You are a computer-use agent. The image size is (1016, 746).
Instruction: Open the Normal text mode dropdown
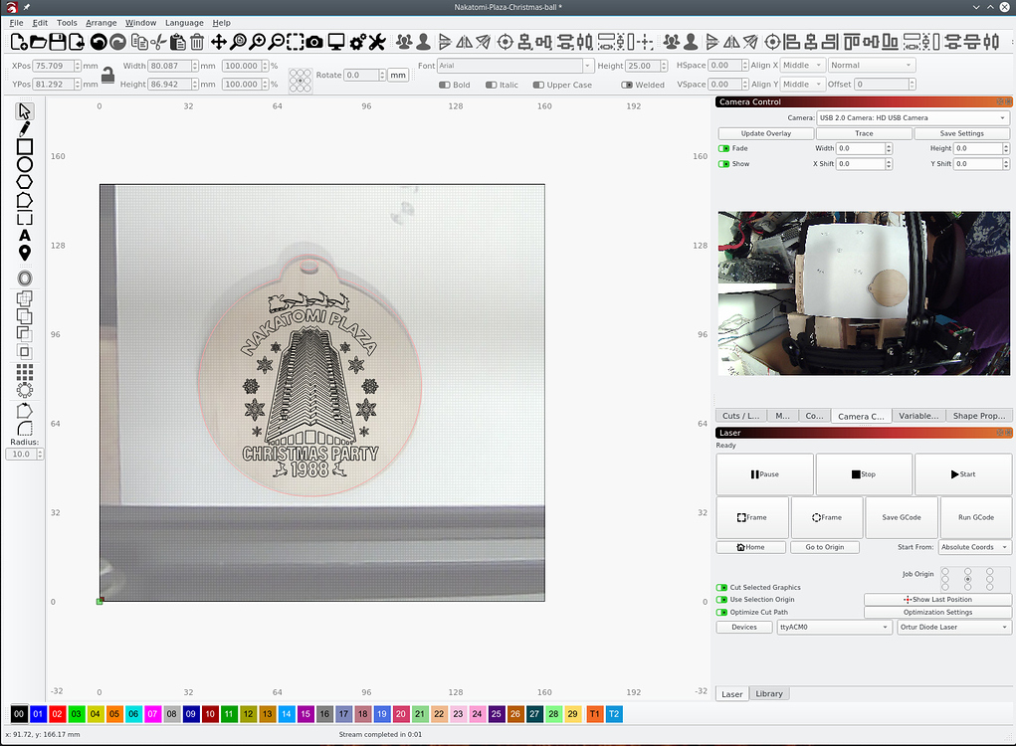[x=872, y=66]
